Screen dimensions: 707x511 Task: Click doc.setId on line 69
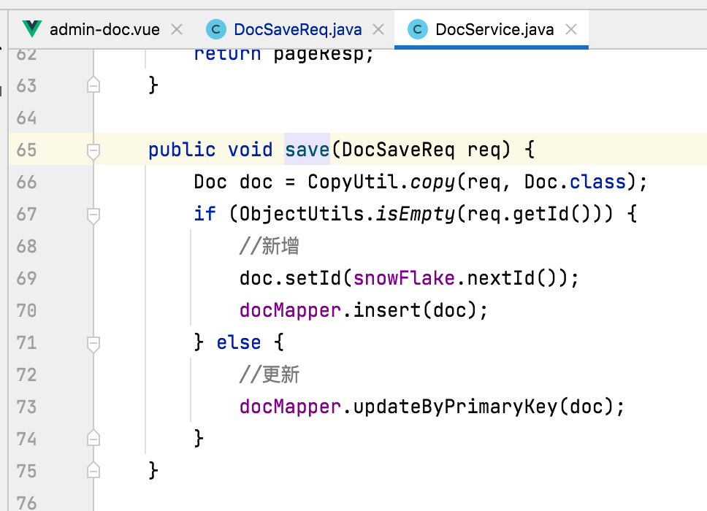tap(291, 278)
